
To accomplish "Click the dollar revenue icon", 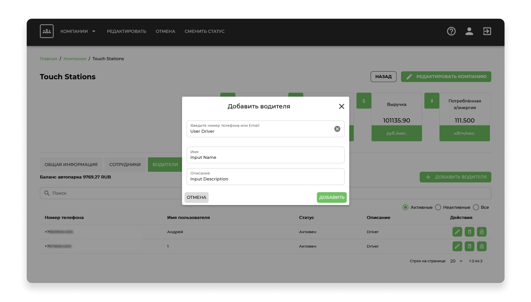I will coord(364,101).
